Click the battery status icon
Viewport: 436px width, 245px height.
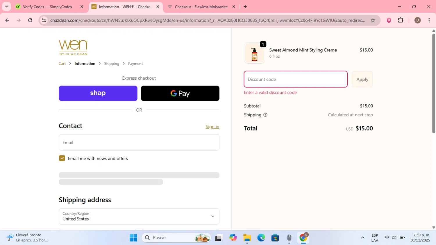pyautogui.click(x=402, y=238)
